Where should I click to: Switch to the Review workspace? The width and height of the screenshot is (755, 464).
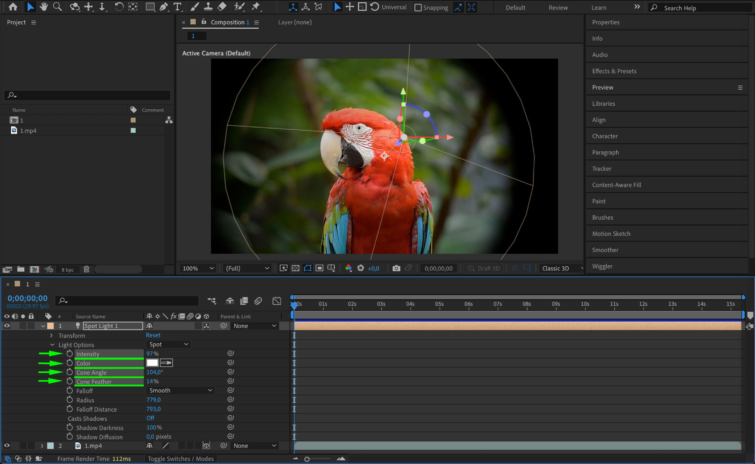click(558, 7)
